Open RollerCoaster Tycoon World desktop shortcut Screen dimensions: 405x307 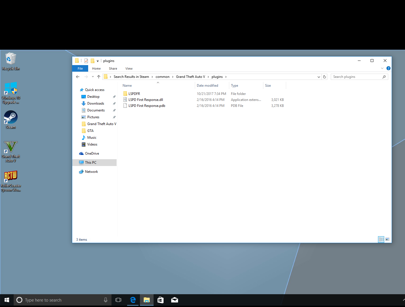11,181
